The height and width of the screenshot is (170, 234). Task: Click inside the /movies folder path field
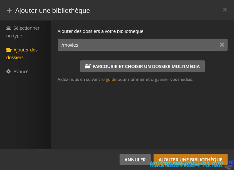coord(135,45)
